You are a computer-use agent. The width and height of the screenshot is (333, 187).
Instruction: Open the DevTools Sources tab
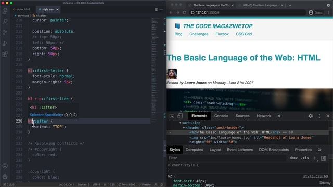[242, 116]
